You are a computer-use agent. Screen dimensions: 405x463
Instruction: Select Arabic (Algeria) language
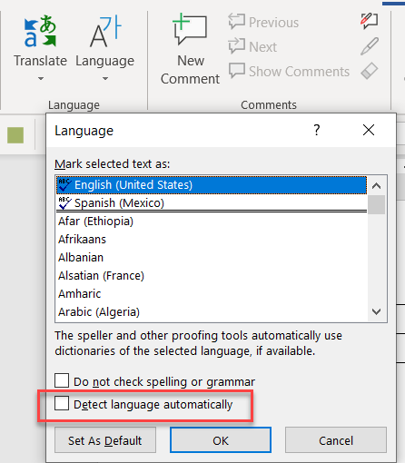[x=212, y=312]
